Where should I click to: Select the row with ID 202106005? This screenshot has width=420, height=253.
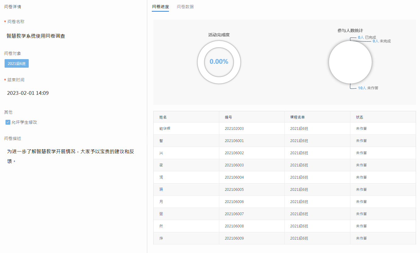[234, 190]
